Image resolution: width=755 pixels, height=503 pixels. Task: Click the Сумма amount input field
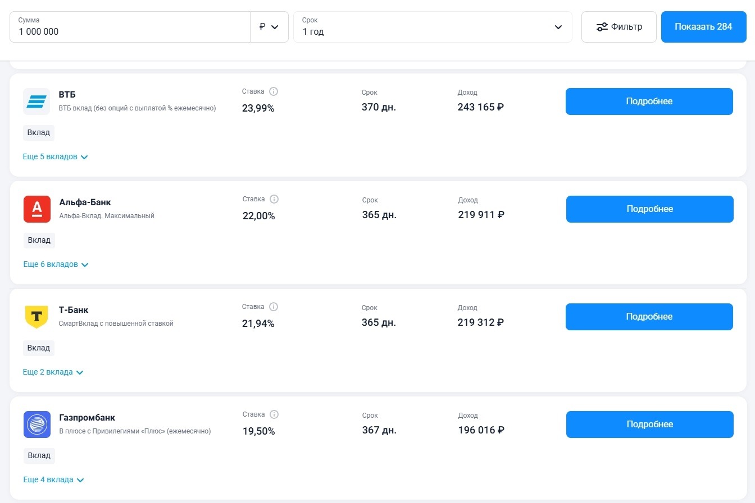130,27
